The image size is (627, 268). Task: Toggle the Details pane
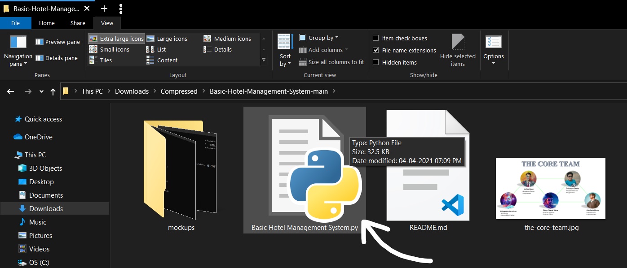[x=57, y=58]
